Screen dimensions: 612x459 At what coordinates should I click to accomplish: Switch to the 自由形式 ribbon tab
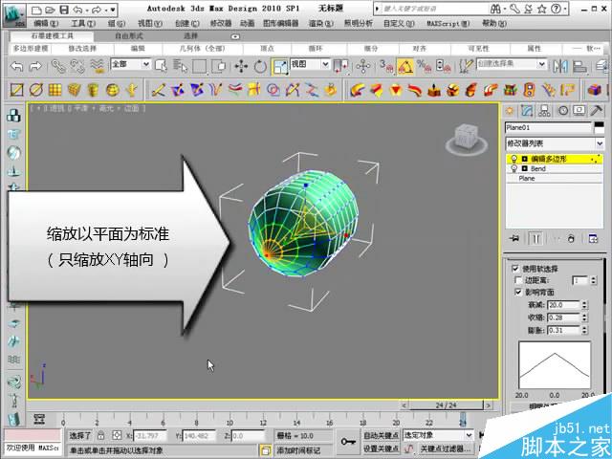pos(128,35)
